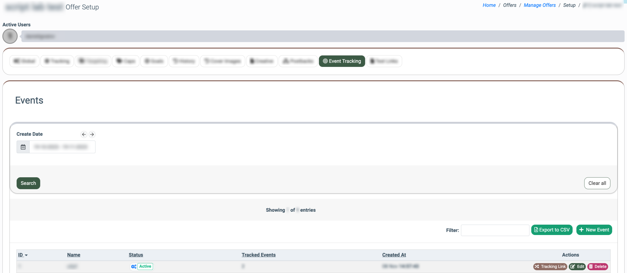Open Manage Offers in breadcrumb
Screen dimensions: 627x273
539,5
